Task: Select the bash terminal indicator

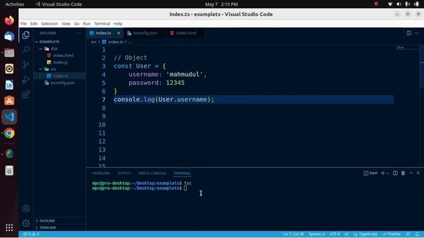Action: 370,173
